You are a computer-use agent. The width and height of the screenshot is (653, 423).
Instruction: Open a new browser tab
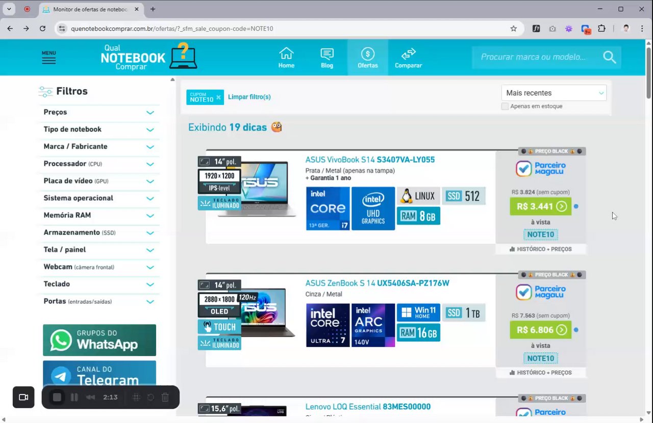153,9
